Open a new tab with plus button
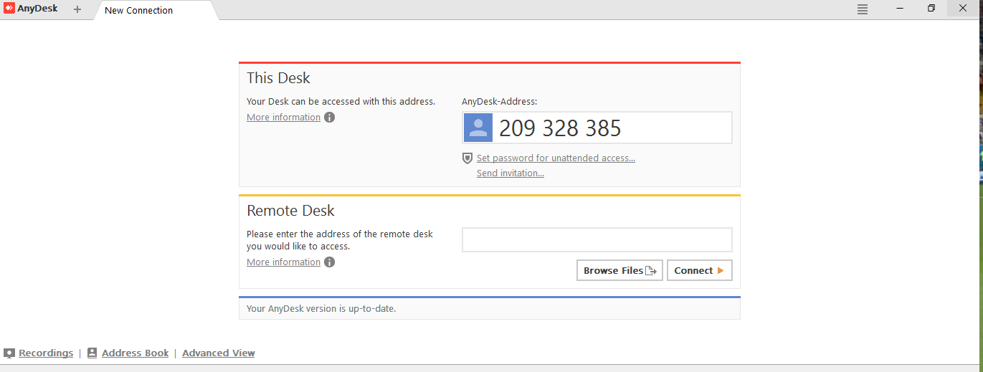 [77, 9]
